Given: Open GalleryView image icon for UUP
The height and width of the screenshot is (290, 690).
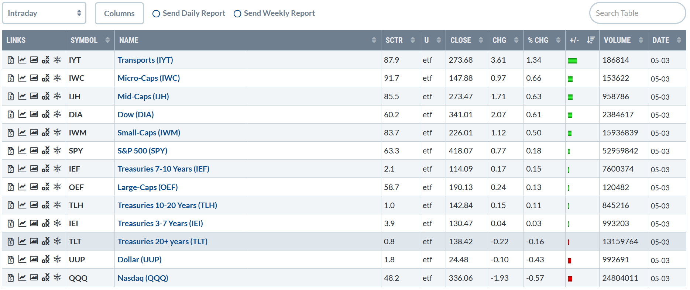Looking at the screenshot, I should point(34,259).
